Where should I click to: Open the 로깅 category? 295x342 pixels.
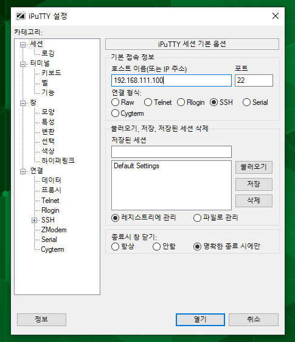tap(48, 53)
